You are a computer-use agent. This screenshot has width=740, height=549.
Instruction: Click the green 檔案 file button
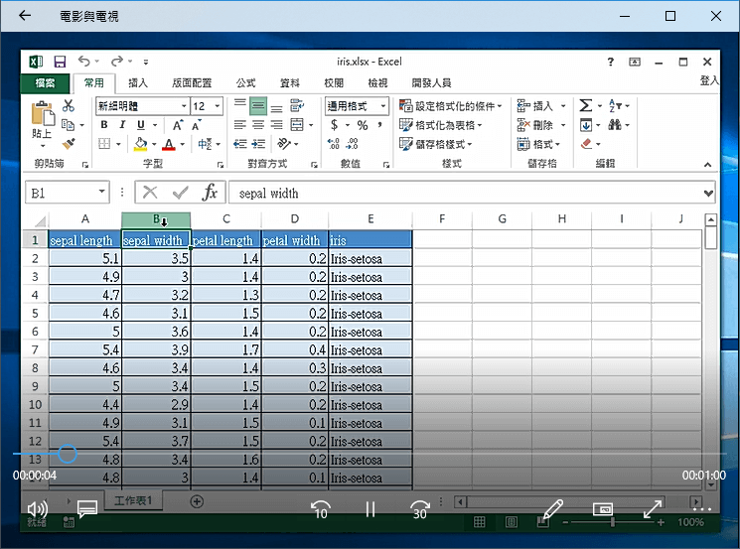[45, 83]
